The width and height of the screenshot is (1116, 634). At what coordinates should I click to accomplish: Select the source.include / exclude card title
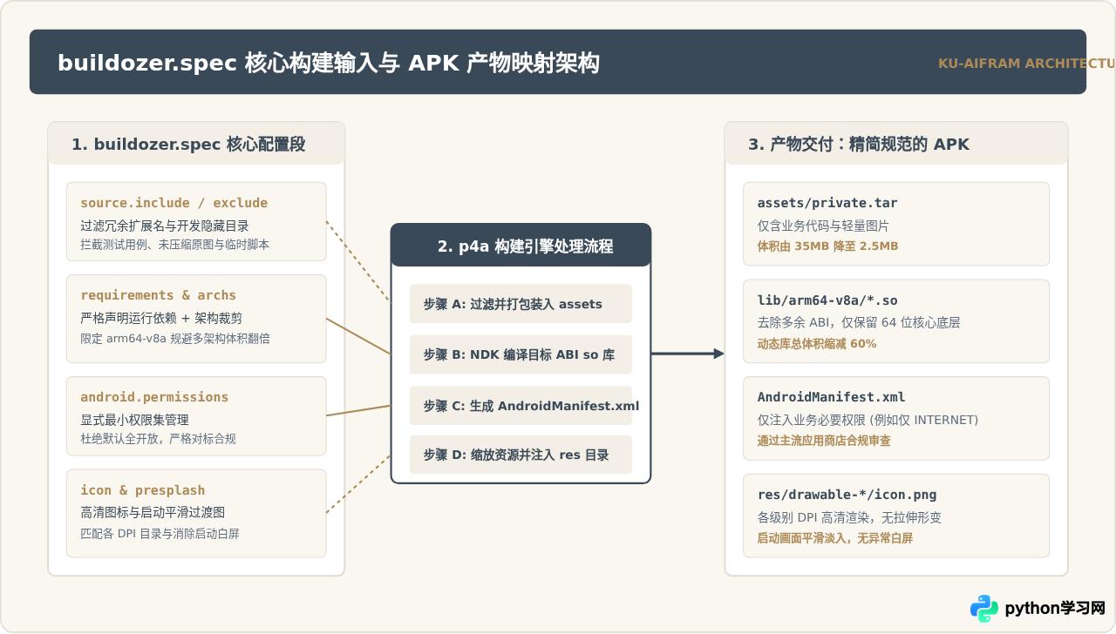pyautogui.click(x=174, y=203)
